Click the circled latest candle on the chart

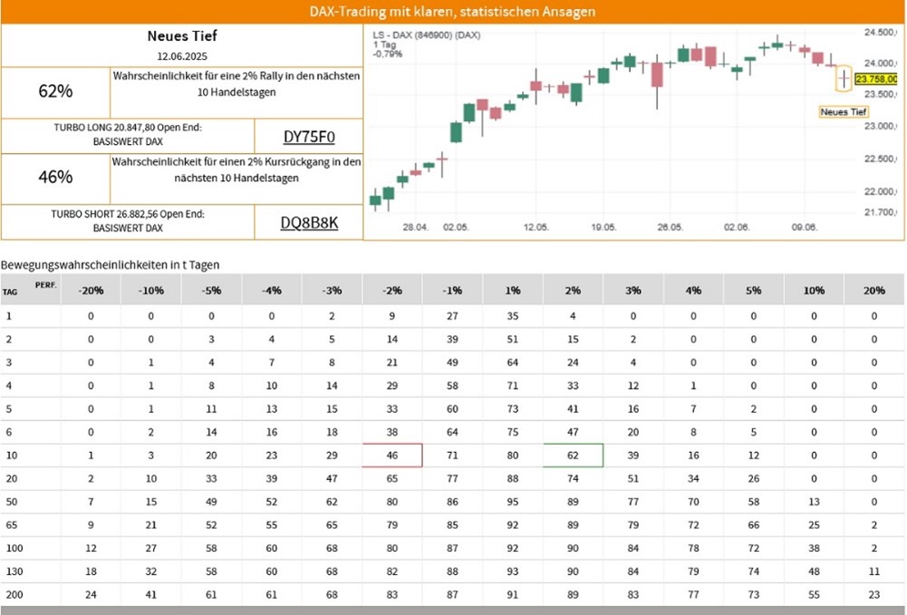tap(844, 78)
